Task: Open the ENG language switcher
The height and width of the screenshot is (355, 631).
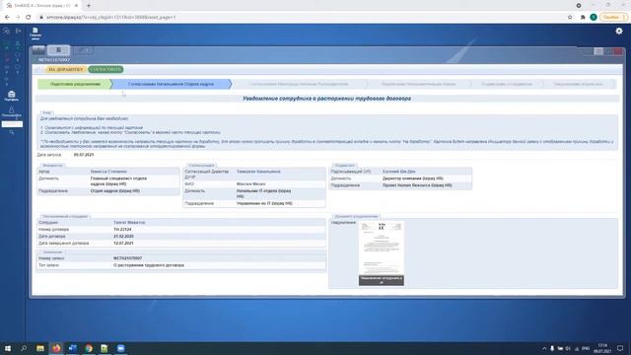Action: coord(586,348)
